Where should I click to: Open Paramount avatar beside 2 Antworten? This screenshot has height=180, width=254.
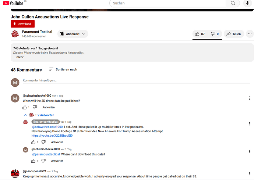tap(31, 115)
